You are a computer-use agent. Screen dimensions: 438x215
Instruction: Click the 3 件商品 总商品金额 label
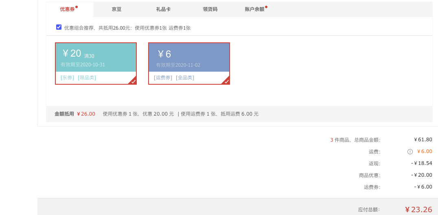[x=355, y=140]
